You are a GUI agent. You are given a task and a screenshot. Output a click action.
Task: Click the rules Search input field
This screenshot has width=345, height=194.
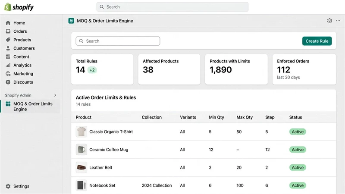click(118, 41)
